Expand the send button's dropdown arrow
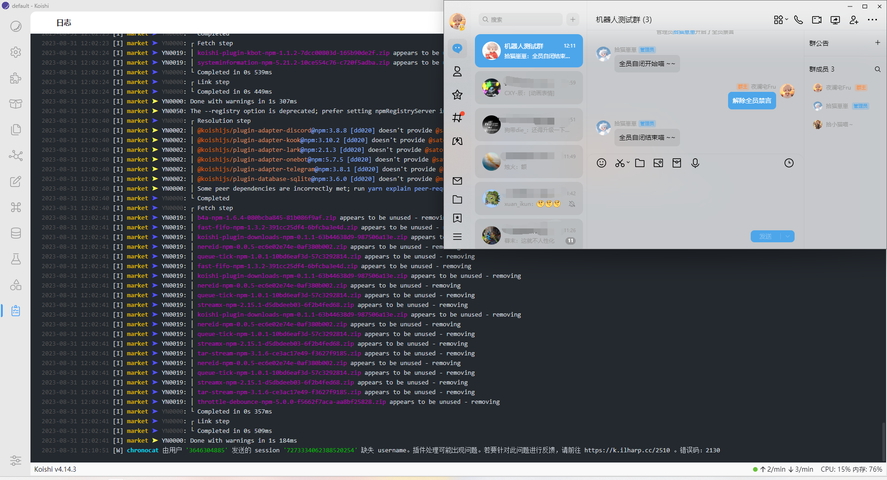The image size is (887, 480). pyautogui.click(x=787, y=236)
